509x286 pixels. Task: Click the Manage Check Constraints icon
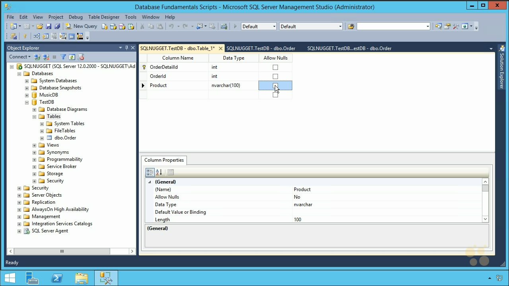point(72,37)
